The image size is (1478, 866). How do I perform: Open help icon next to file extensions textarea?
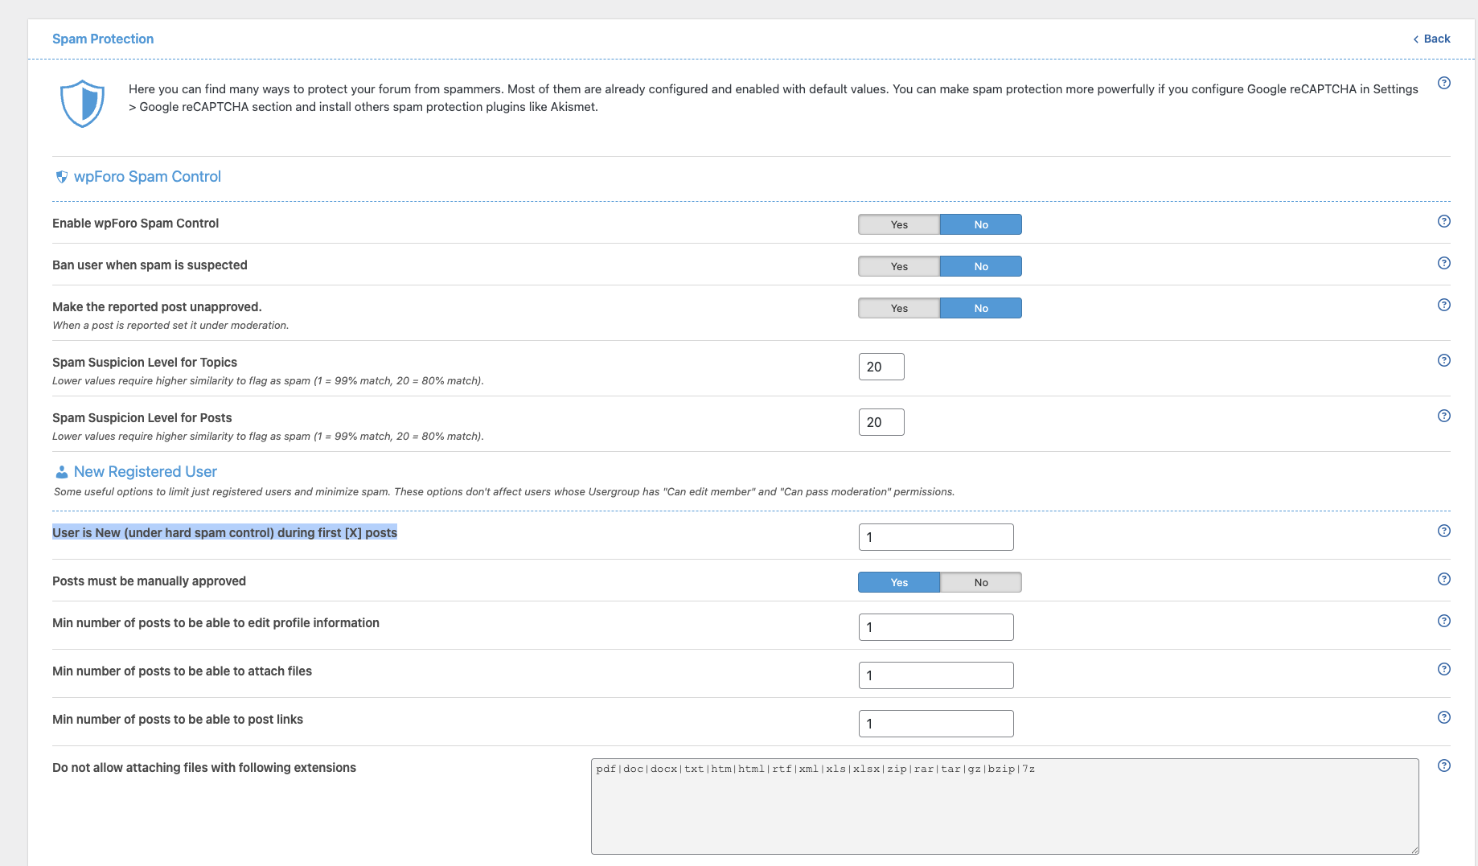pos(1443,766)
